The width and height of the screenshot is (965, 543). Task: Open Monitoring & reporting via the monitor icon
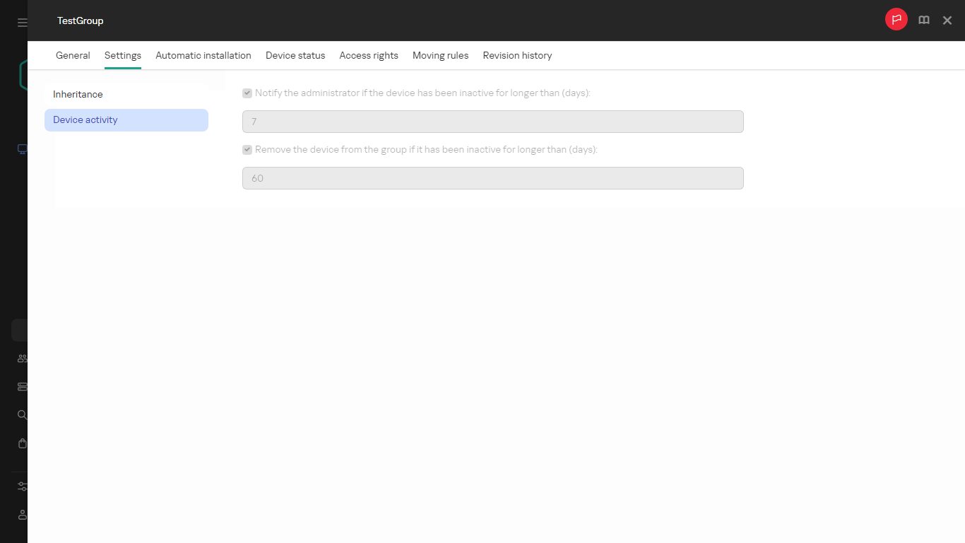pos(21,148)
